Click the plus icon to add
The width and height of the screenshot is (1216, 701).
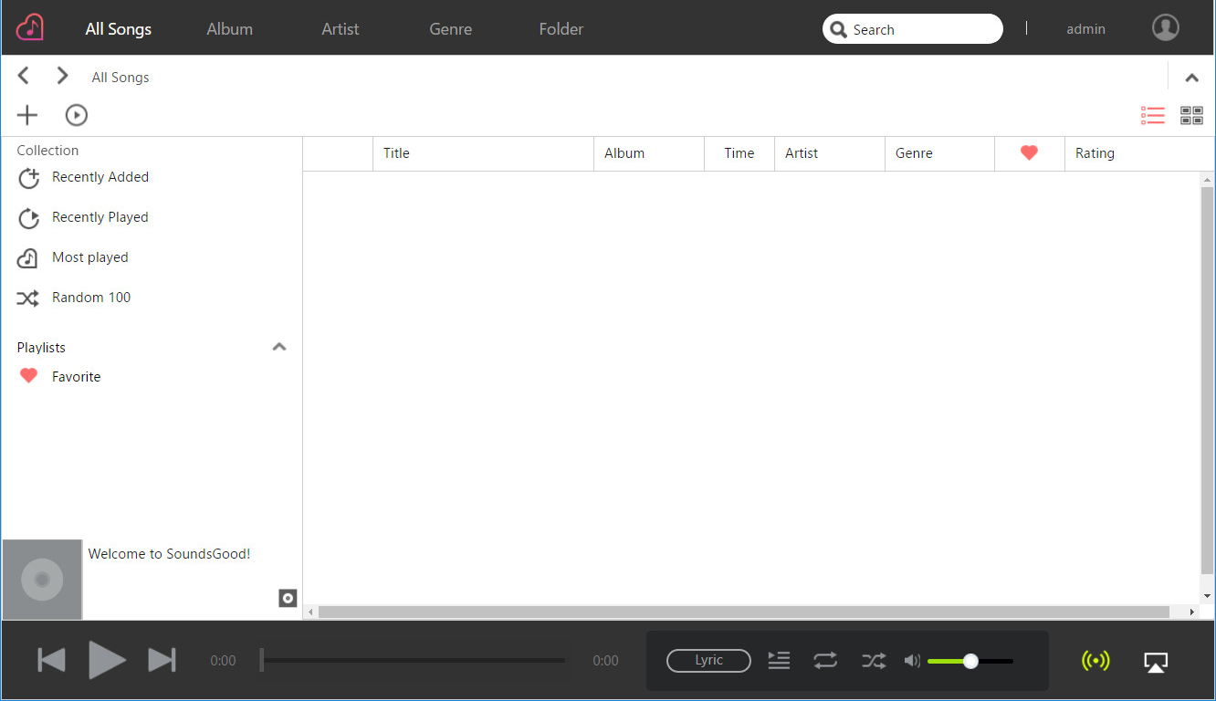tap(27, 115)
